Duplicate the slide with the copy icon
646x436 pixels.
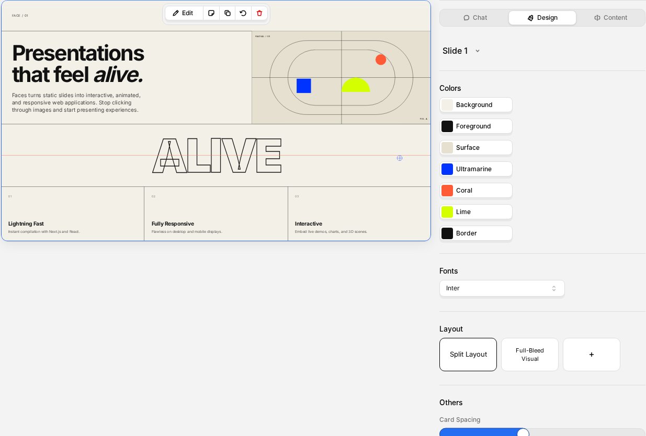tap(228, 13)
